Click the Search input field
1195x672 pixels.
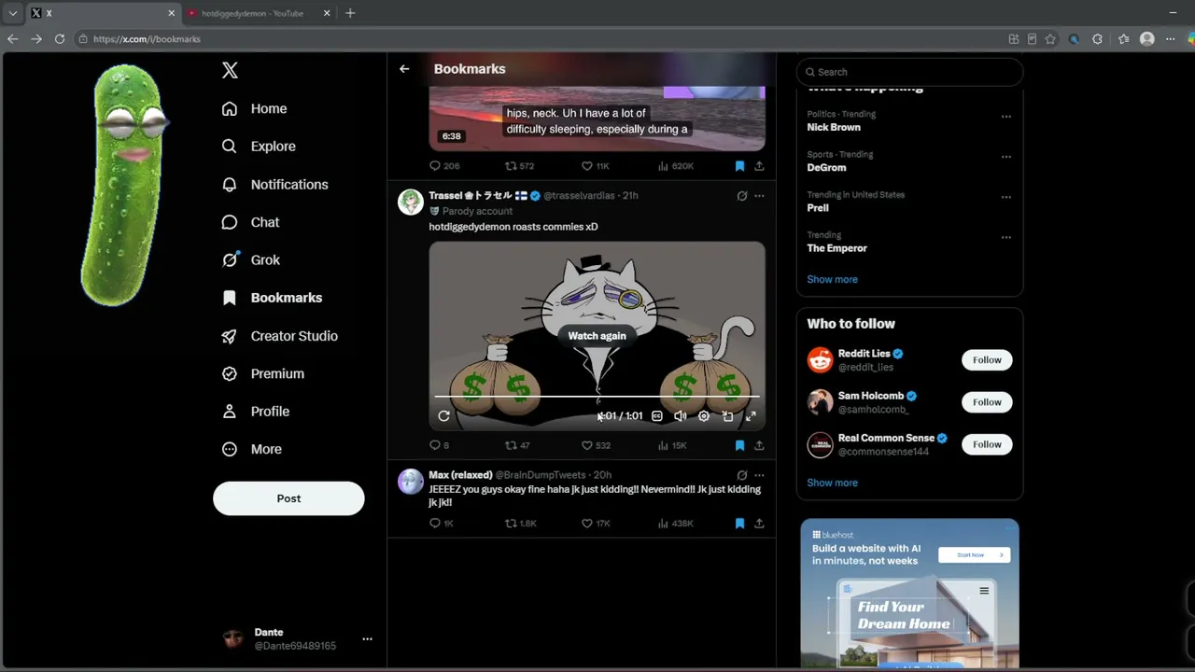pyautogui.click(x=910, y=72)
